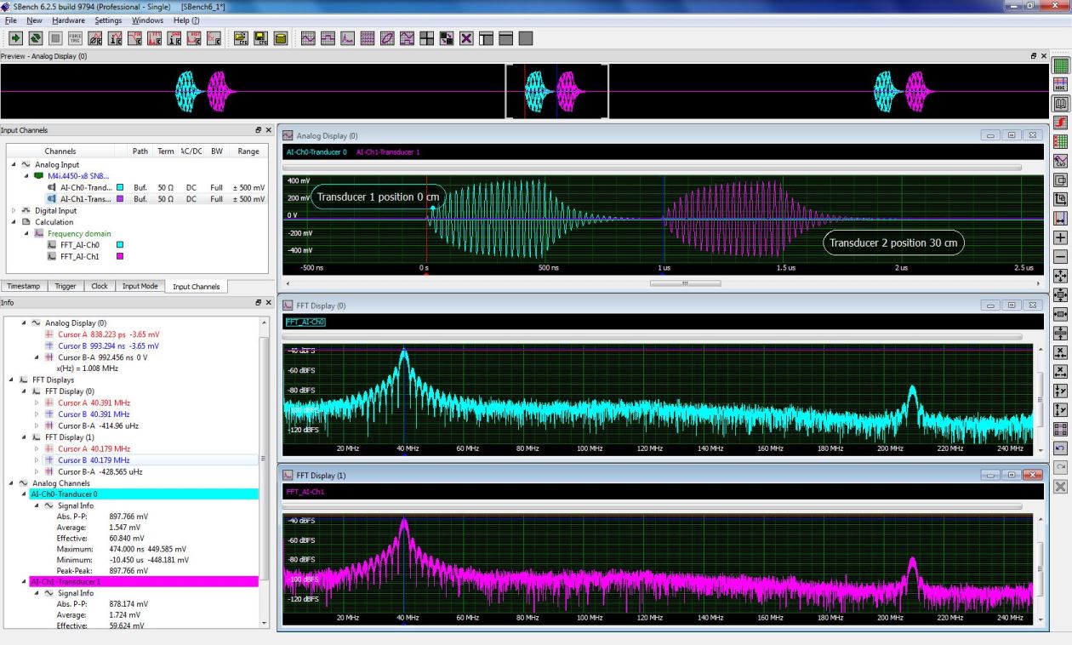Click the gray Stop acquisition icon

(55, 38)
